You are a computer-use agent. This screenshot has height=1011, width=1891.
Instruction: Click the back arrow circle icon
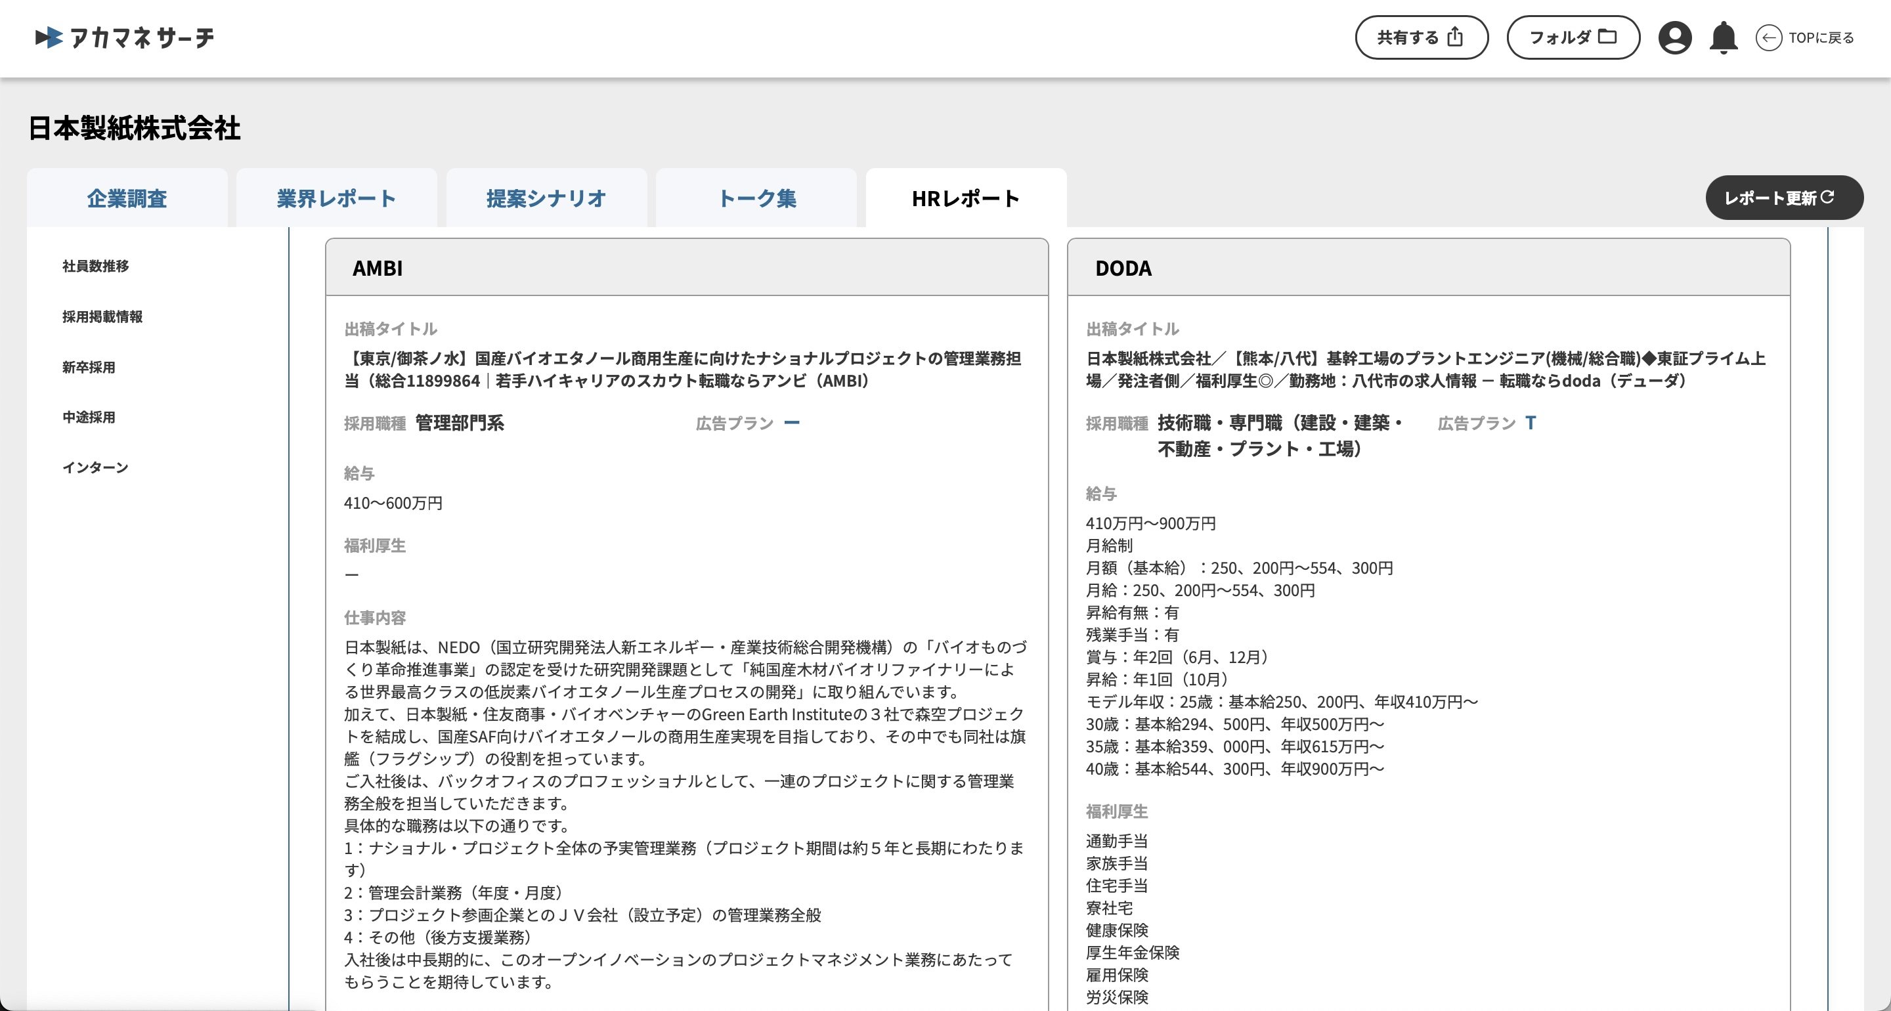click(x=1768, y=37)
